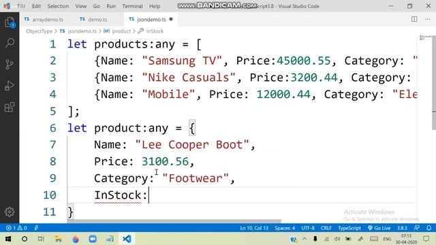Open the Terminal menu
Image resolution: width=436 pixels, height=245 pixels.
[x=132, y=6]
